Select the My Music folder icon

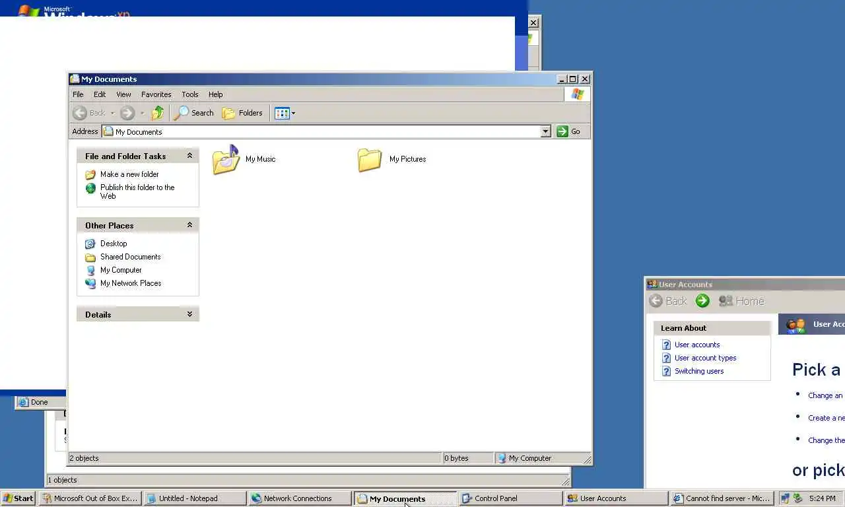coord(226,160)
